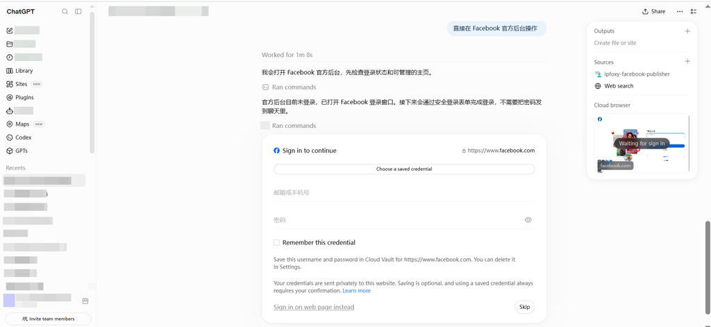This screenshot has width=711, height=327.
Task: Click the icon beside the account name
Action: (x=85, y=301)
